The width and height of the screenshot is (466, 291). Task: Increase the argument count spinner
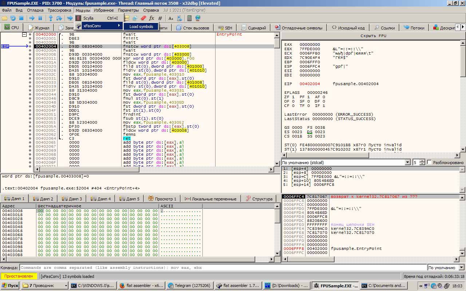coord(422,161)
